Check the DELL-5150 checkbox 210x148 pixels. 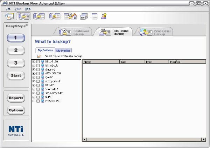coord(38,61)
